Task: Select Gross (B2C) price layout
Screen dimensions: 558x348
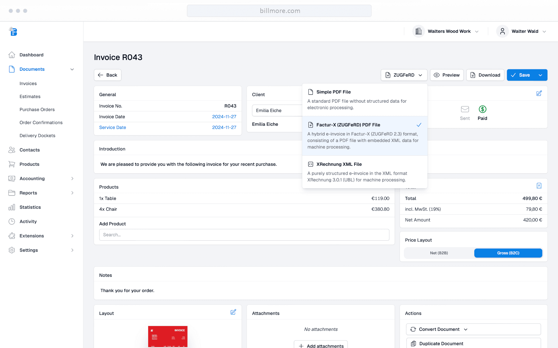Action: [x=508, y=253]
